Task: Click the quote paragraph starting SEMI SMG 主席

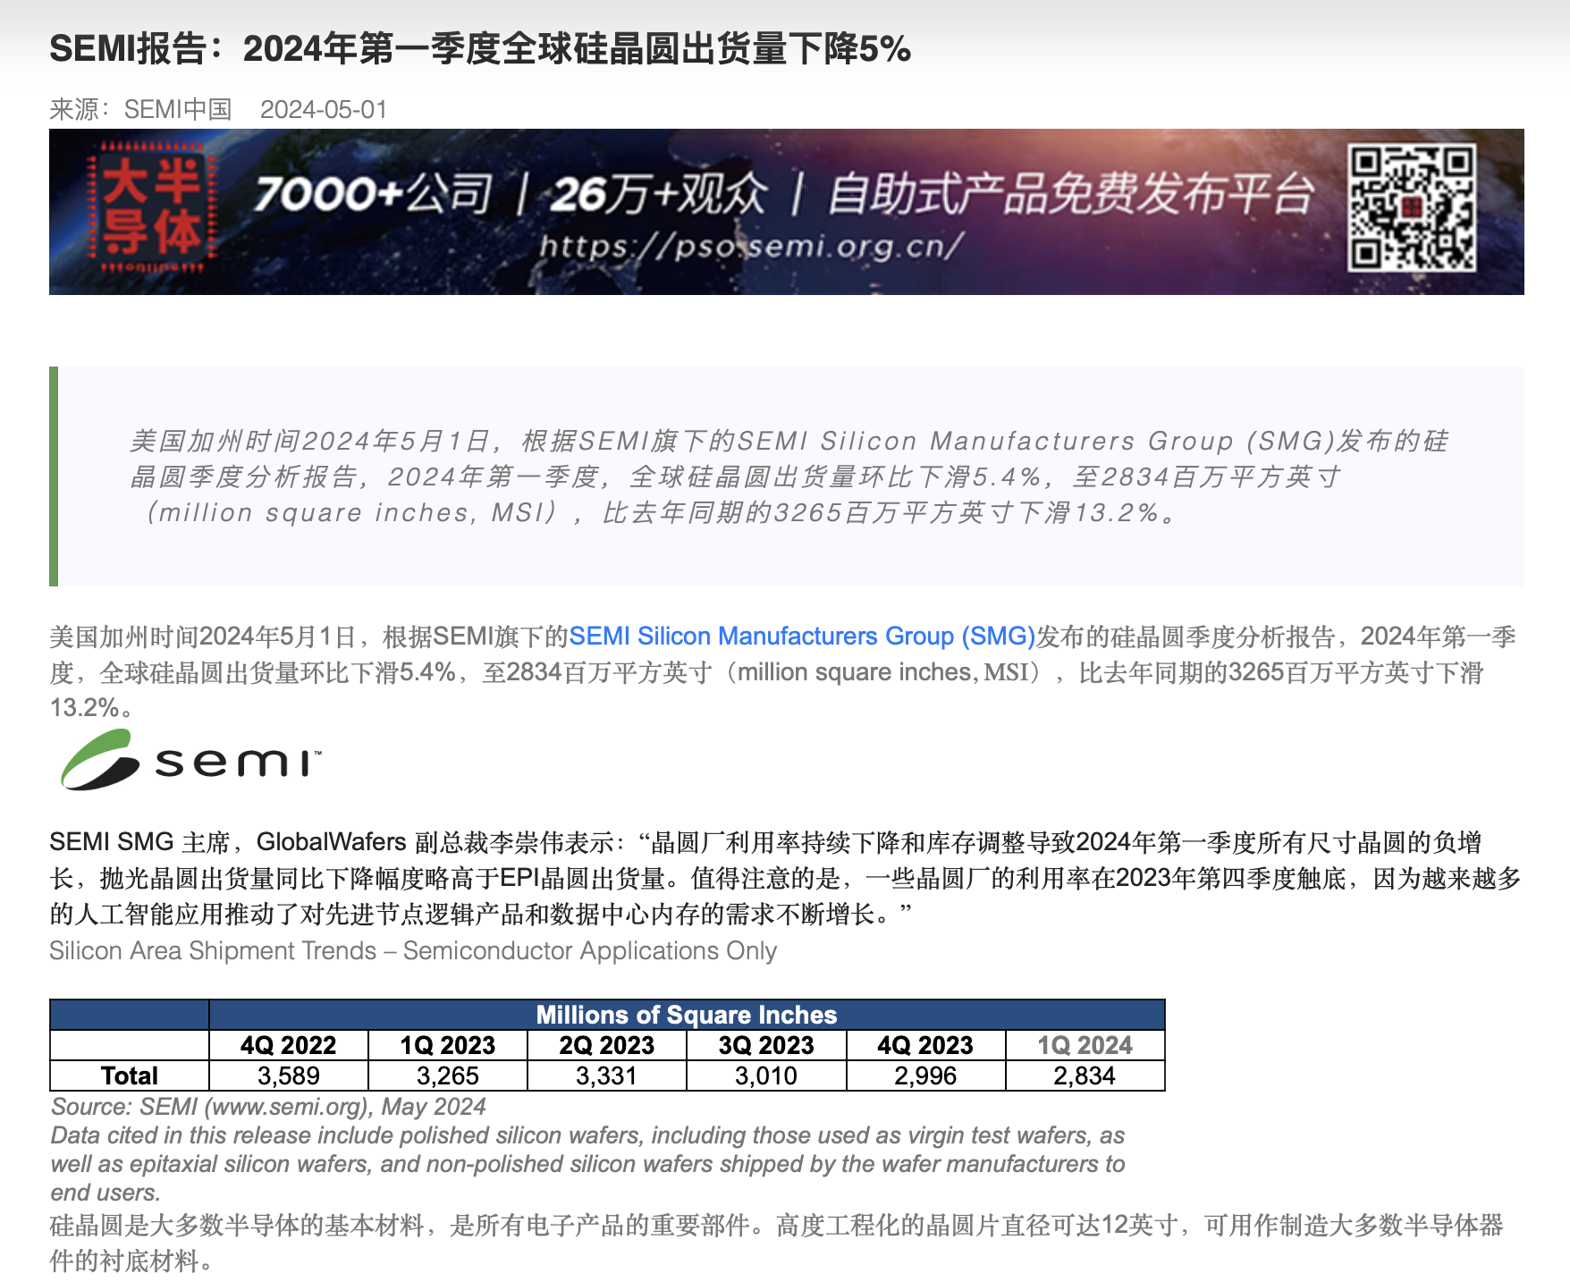Action: click(x=785, y=878)
